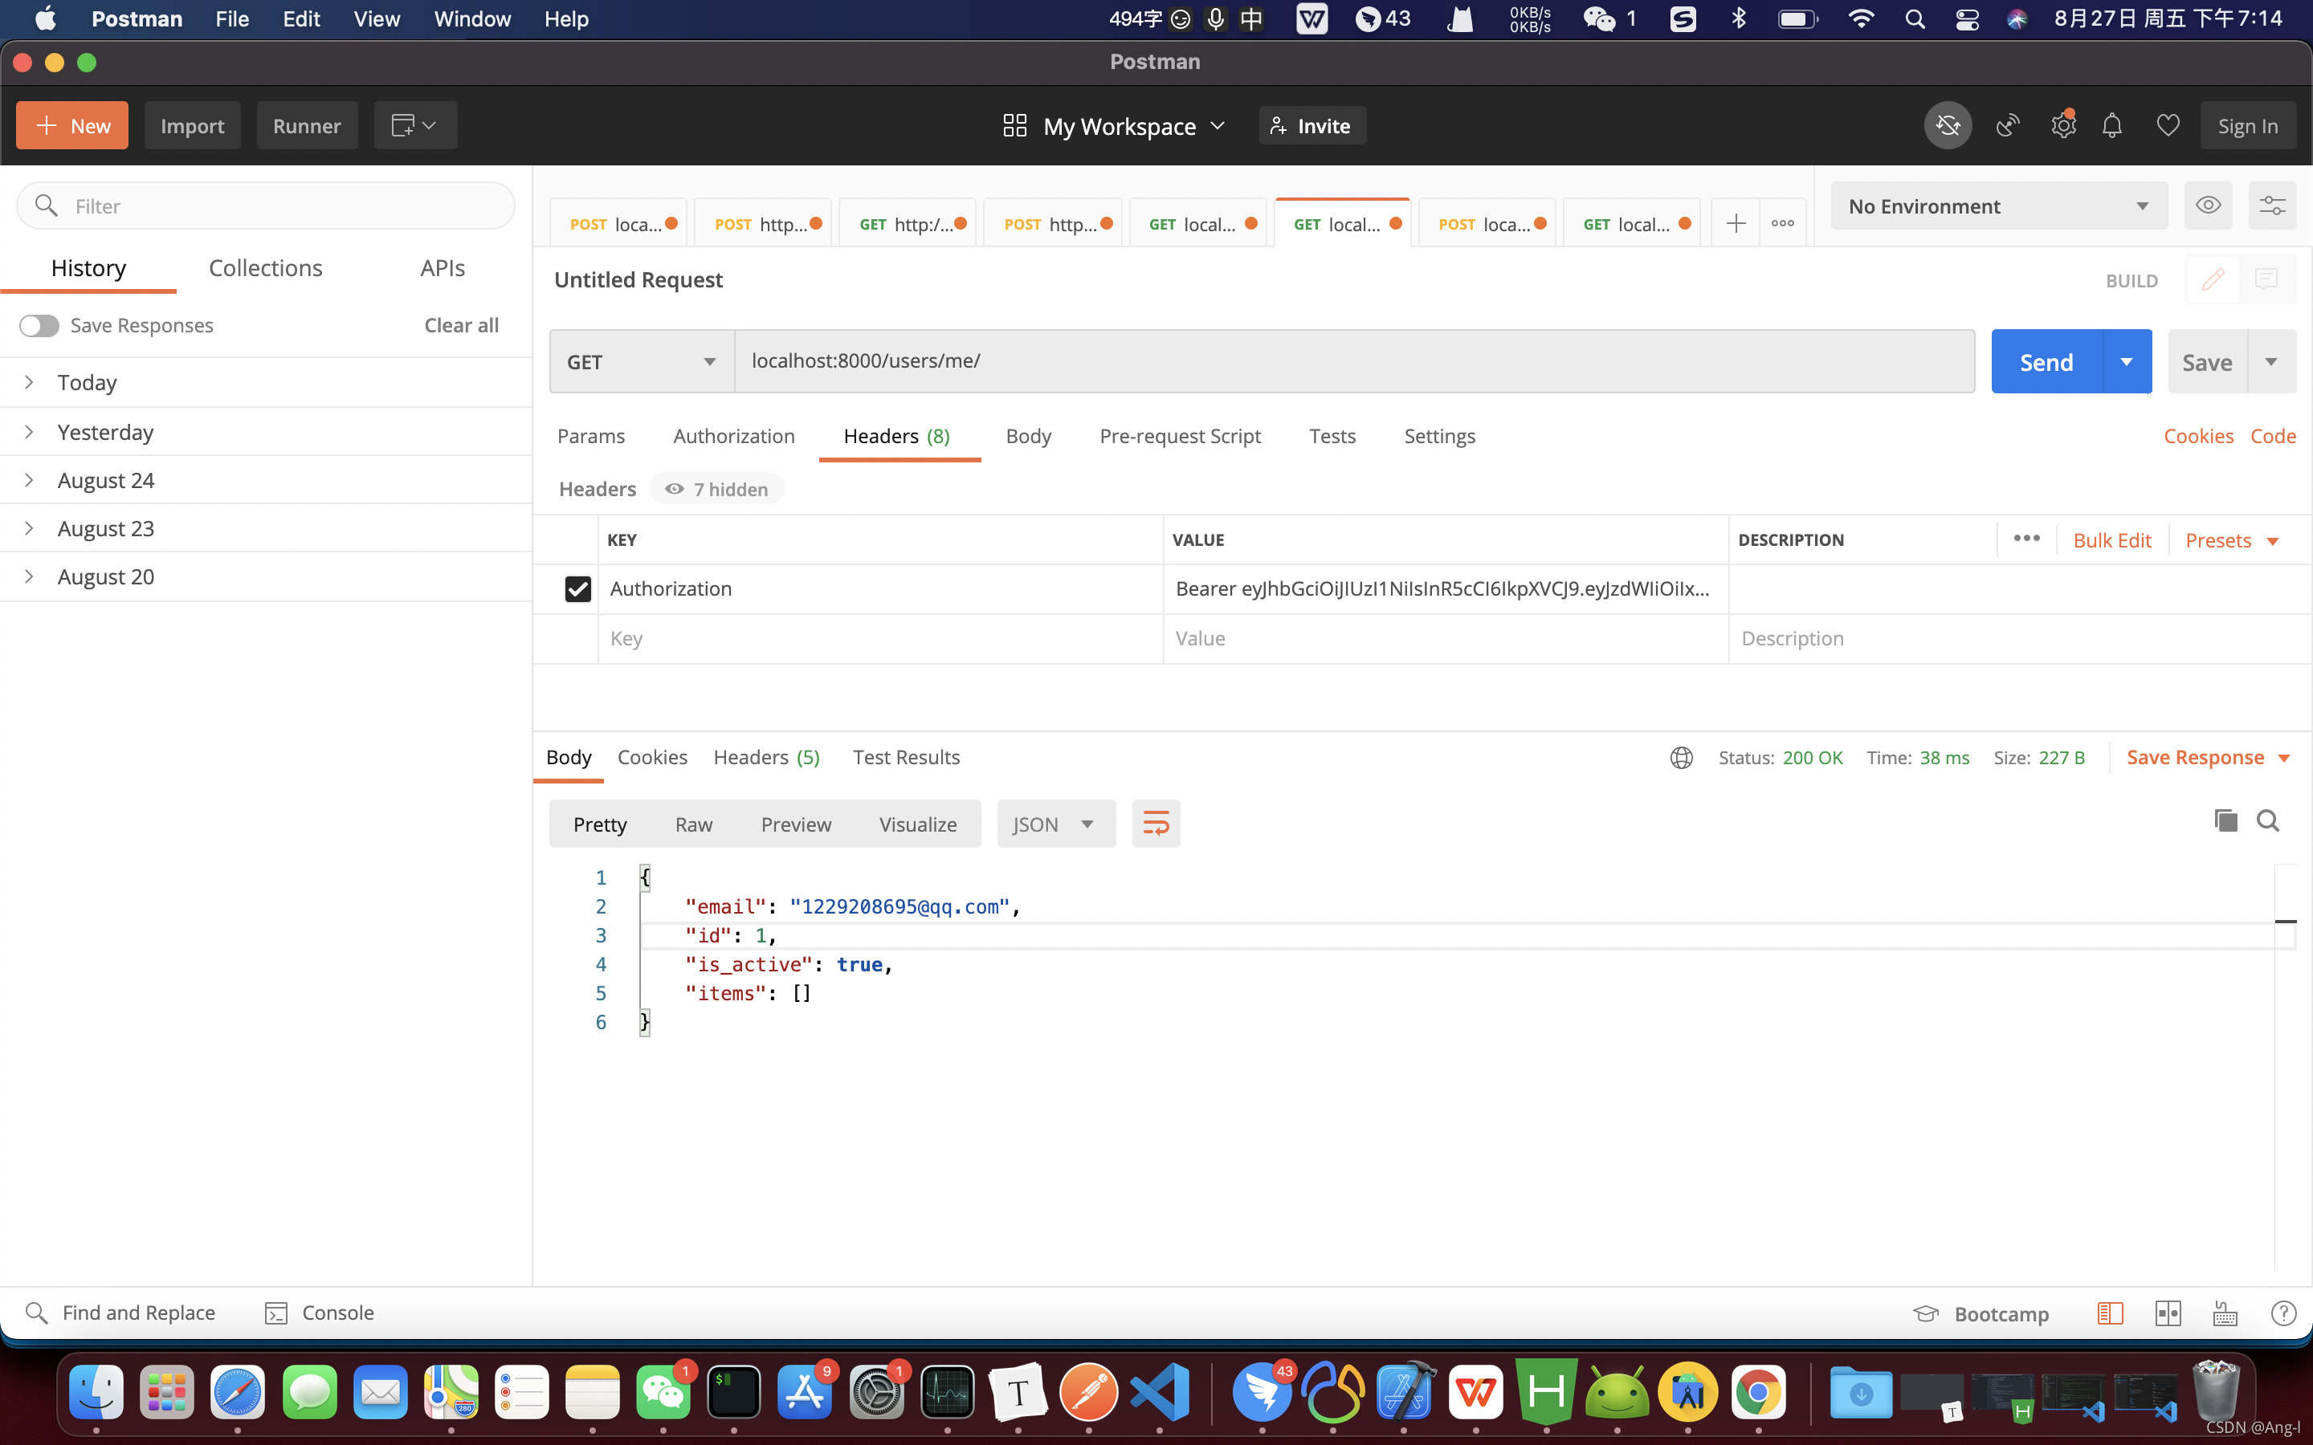Uncheck the Authorization header checkbox
Screen dimensions: 2313x1445
(577, 588)
